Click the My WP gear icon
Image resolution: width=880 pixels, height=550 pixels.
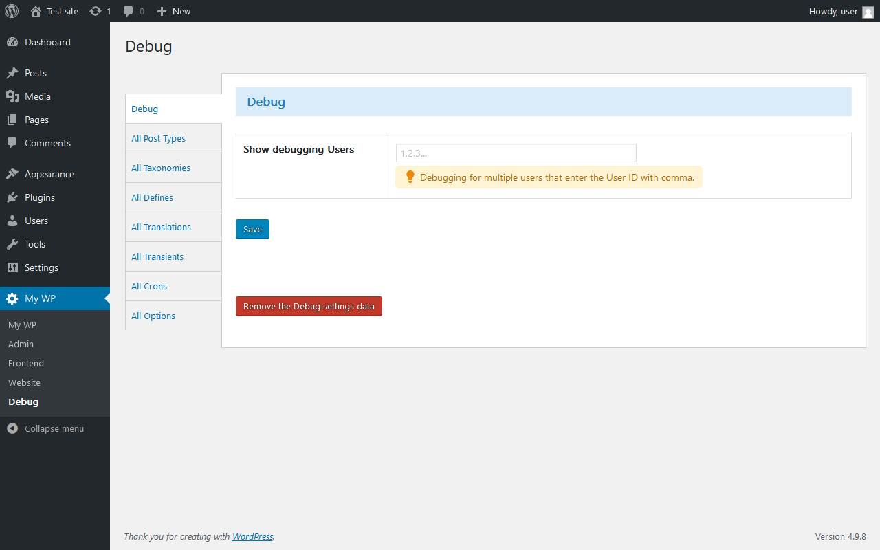[x=12, y=298]
